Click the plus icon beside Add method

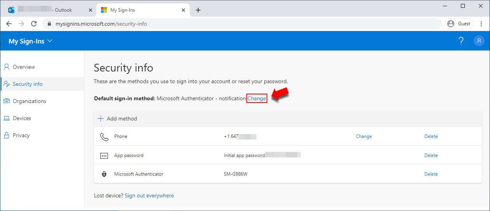101,119
